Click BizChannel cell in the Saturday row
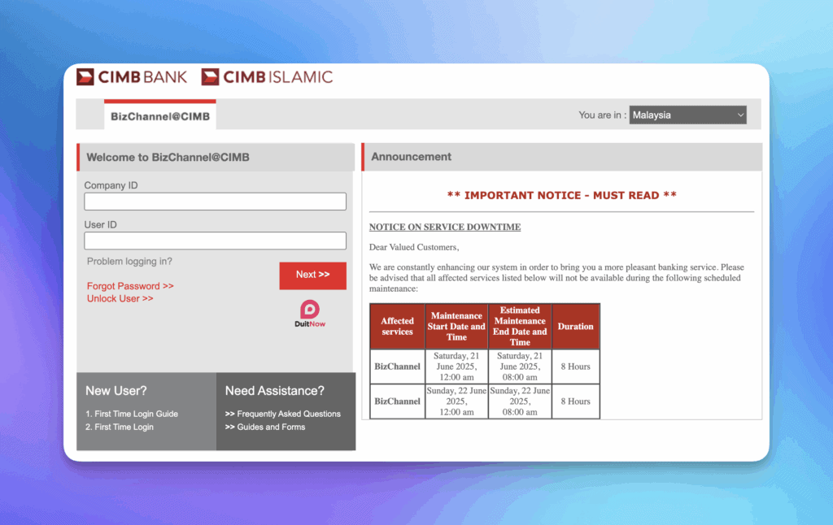 coord(397,367)
